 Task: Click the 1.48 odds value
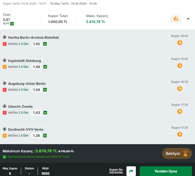(x=37, y=67)
